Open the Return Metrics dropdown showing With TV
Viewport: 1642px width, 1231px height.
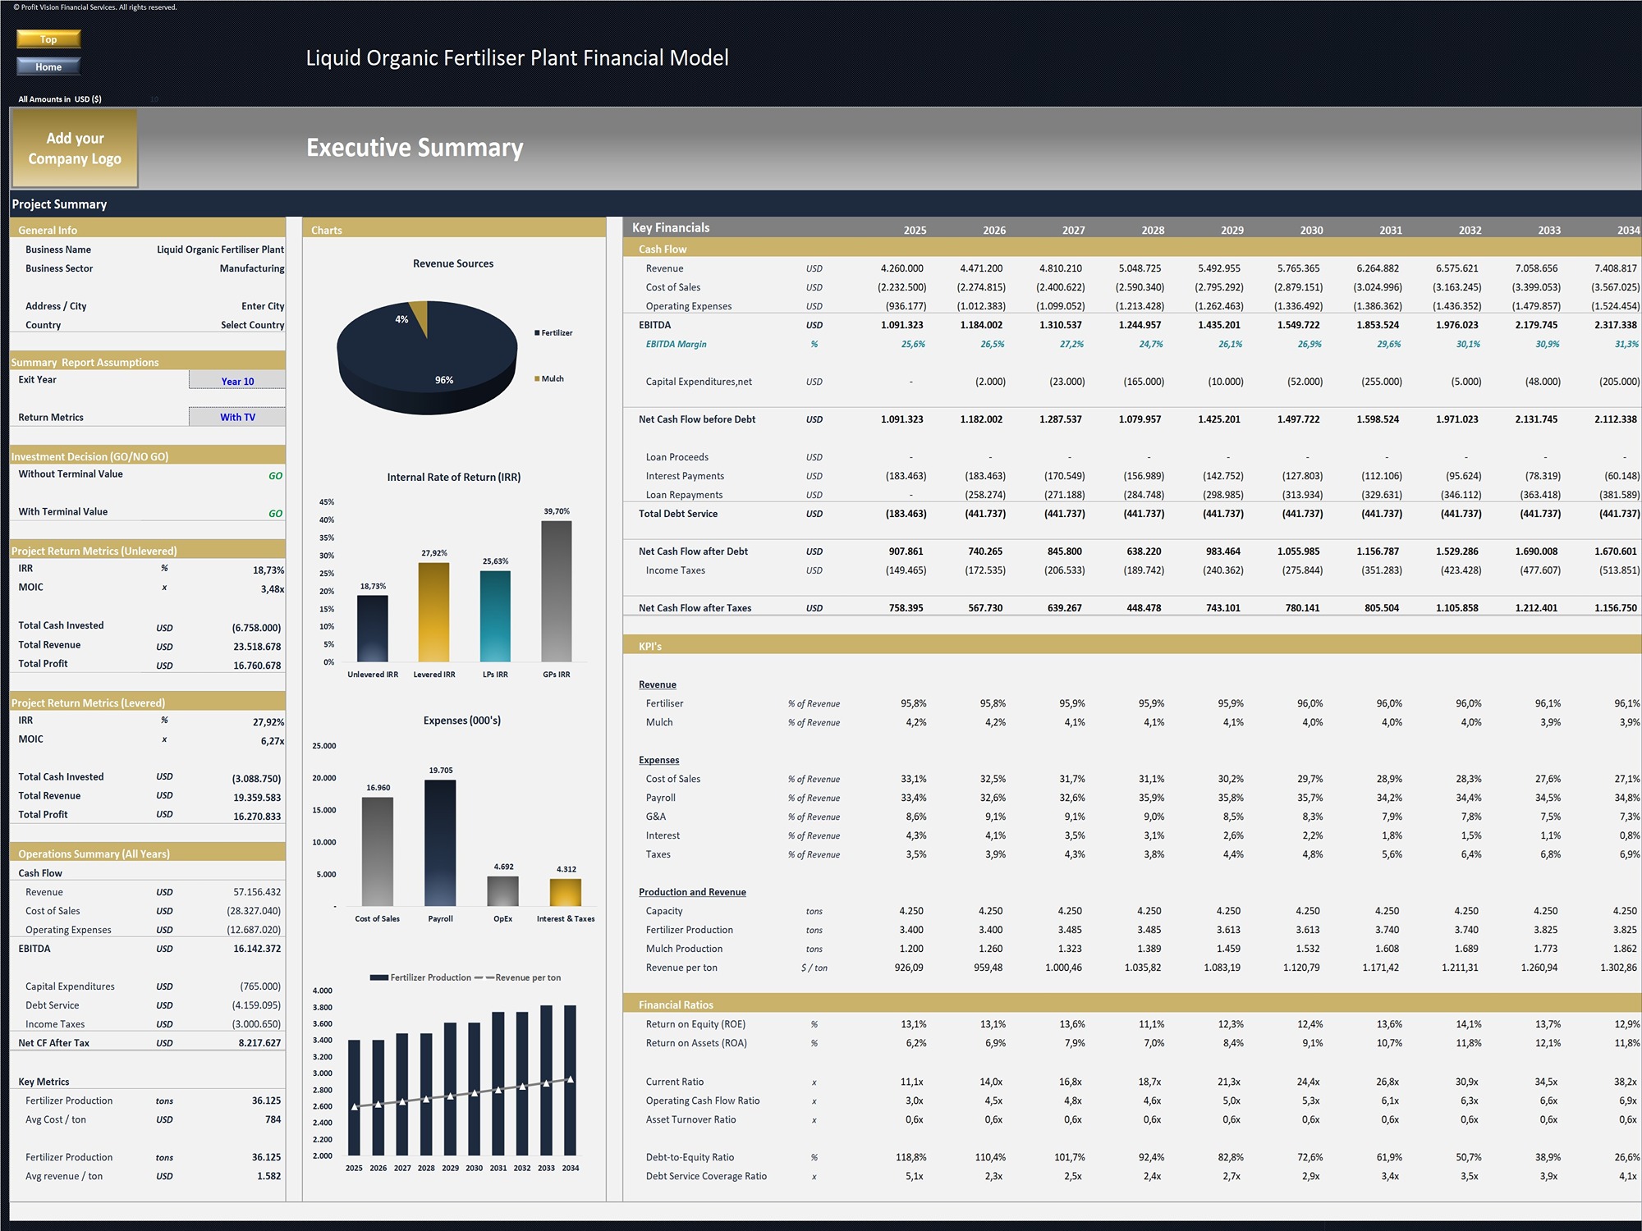coord(237,417)
